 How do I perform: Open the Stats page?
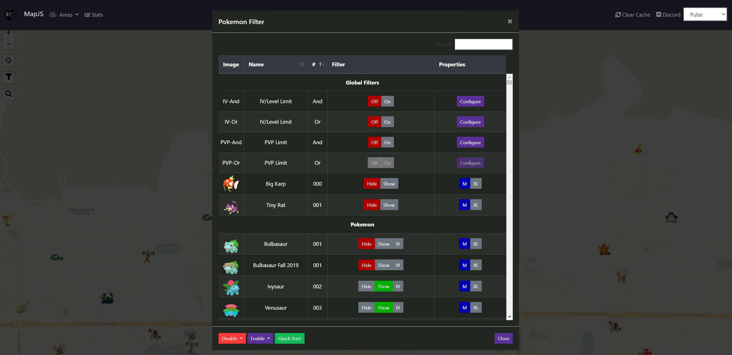tap(94, 15)
